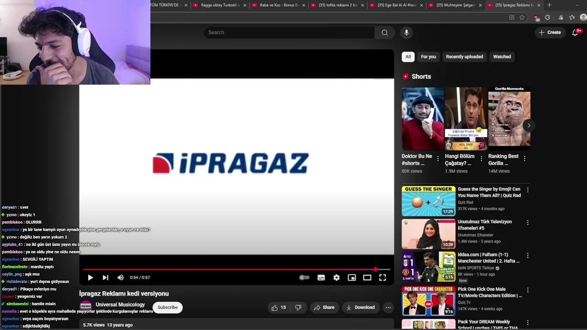587x330 pixels.
Task: Dislike the video
Action: coord(298,308)
